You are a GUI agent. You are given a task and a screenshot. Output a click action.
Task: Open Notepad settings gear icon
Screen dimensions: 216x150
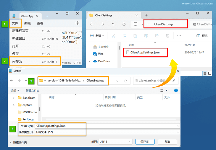[78, 23]
